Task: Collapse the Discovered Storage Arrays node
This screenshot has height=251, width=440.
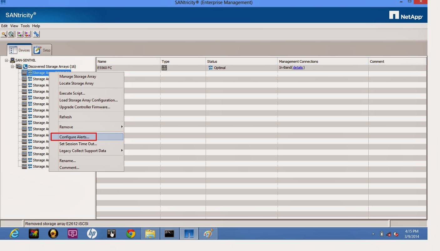Action: click(13, 66)
